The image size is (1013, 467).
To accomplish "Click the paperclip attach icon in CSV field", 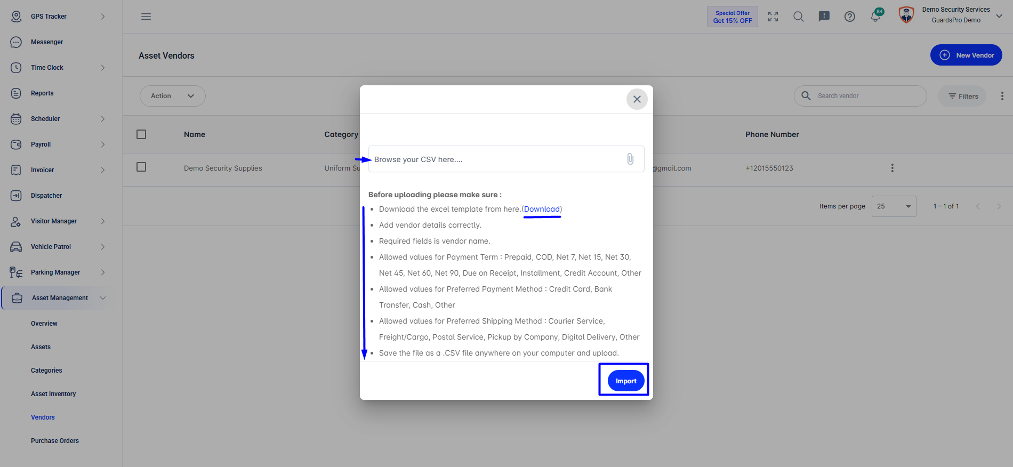I will tap(630, 159).
